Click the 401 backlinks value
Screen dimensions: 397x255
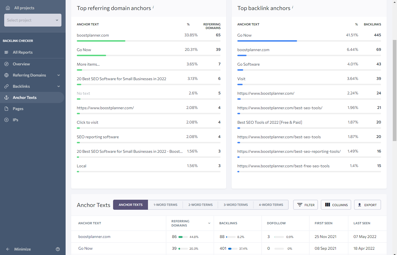(223, 248)
